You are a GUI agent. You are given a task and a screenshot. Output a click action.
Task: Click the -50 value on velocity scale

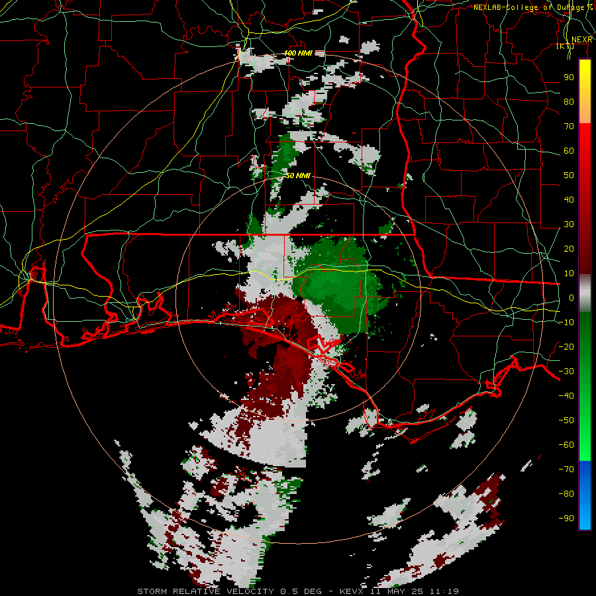click(x=566, y=421)
